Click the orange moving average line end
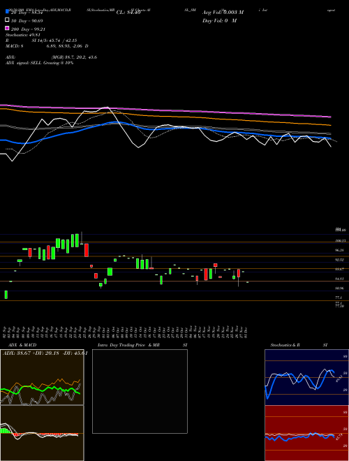Screen dimensions: 349x461 [x=330, y=124]
